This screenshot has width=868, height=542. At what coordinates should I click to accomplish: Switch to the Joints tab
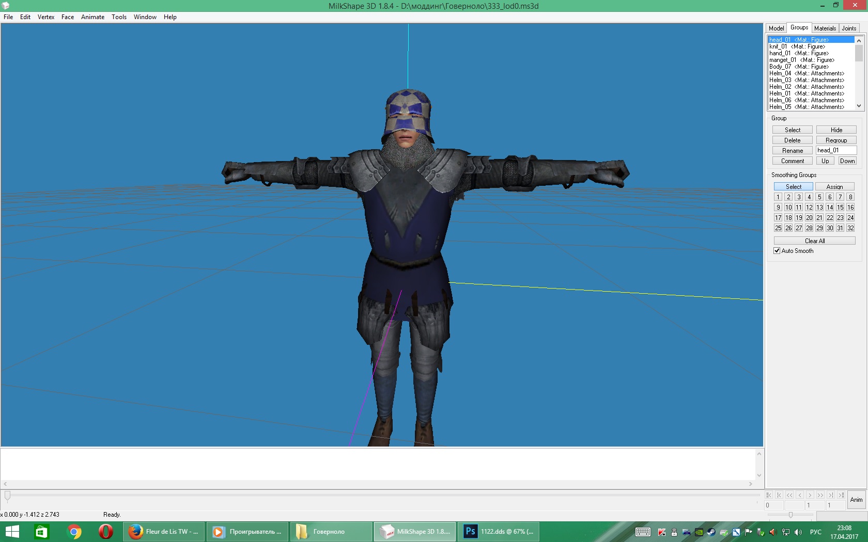[x=849, y=28]
